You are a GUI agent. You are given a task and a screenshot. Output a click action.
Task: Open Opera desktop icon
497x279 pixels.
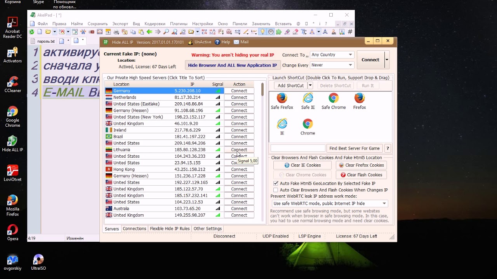(x=12, y=232)
